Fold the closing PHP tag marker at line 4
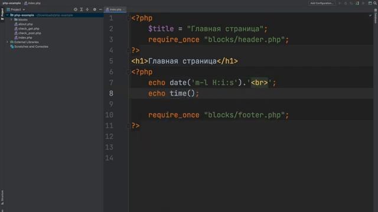378x212 pixels. pos(129,50)
